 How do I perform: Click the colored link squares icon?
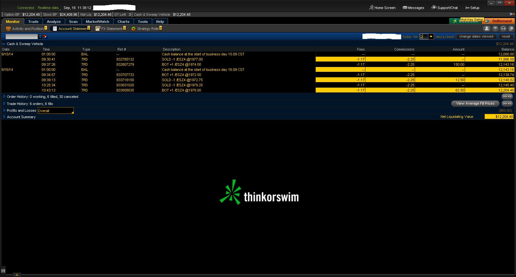pyautogui.click(x=45, y=36)
